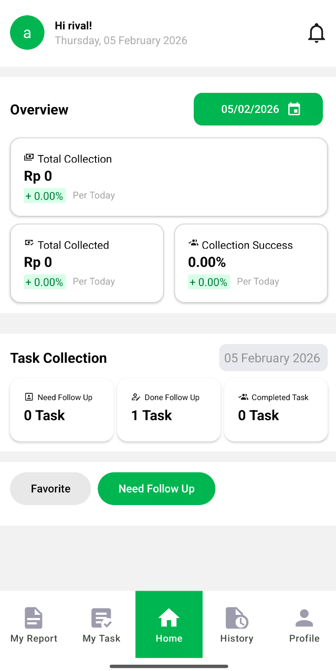This screenshot has width=336, height=671.
Task: Click the Collection Success people icon
Action: click(x=193, y=243)
